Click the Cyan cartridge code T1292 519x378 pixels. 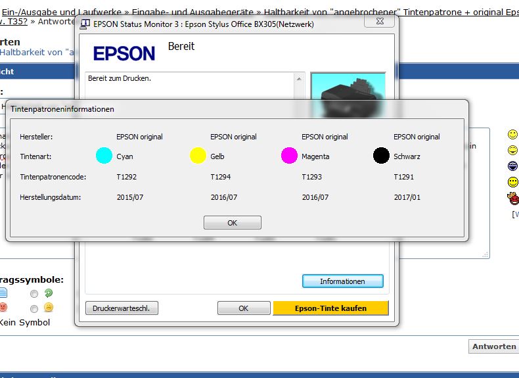coord(126,177)
